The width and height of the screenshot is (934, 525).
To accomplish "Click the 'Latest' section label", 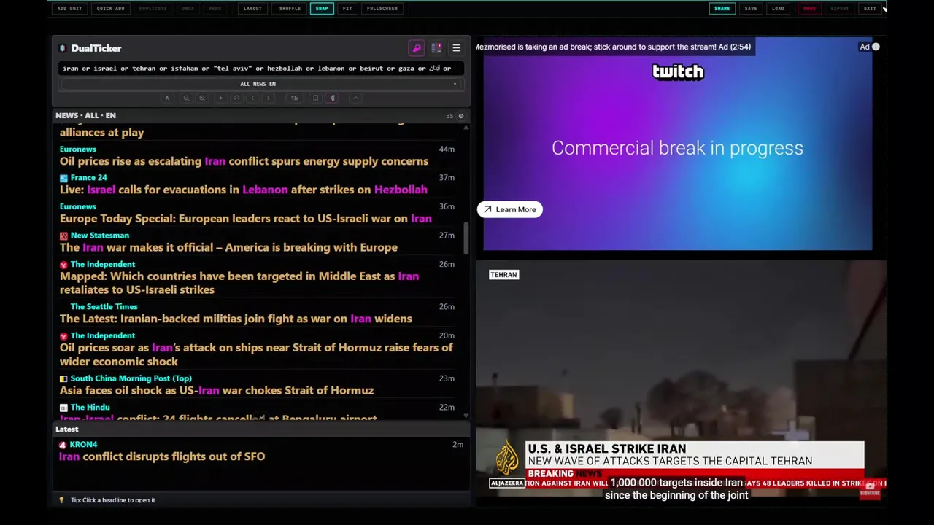I will (67, 429).
